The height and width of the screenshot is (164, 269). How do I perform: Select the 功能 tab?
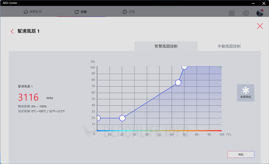pyautogui.click(x=81, y=12)
